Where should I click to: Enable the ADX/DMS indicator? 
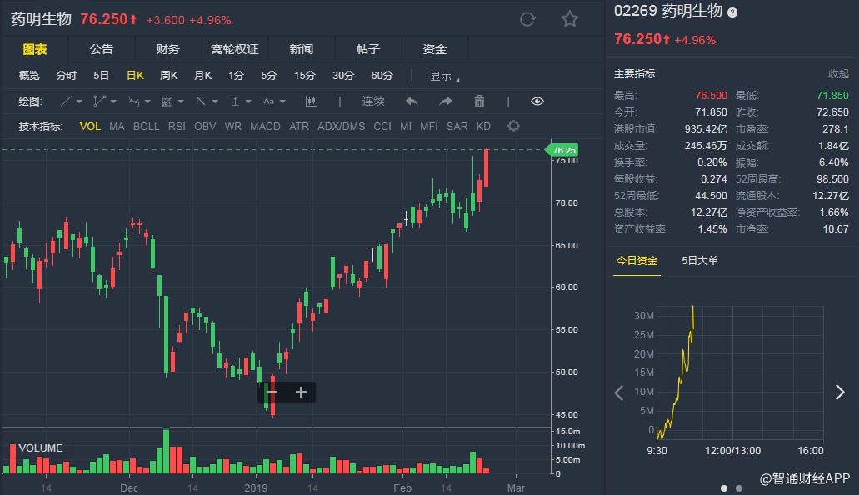(x=342, y=127)
